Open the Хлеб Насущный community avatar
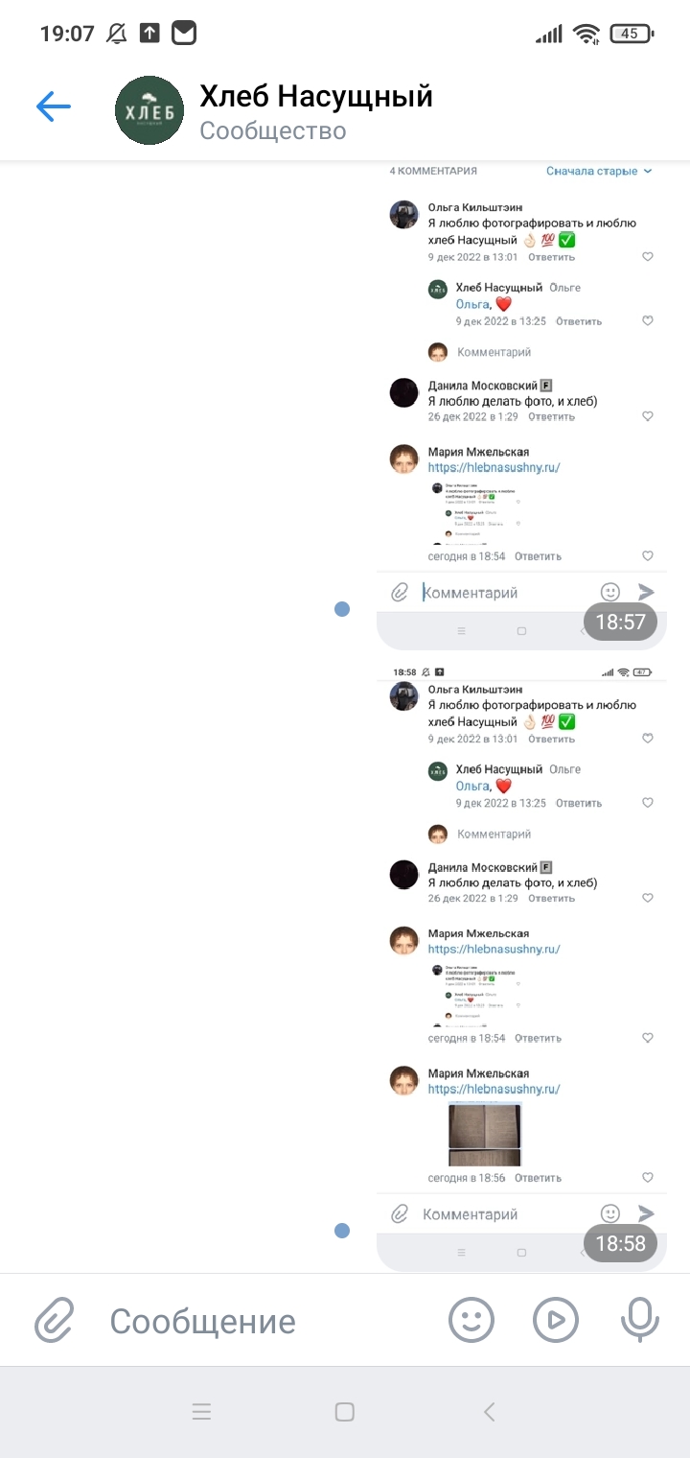The image size is (690, 1458). pos(149,110)
